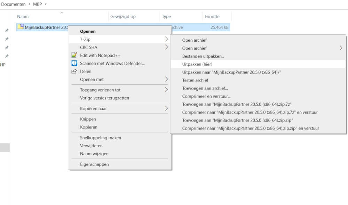Select Vorige versies terugzetten

click(104, 98)
